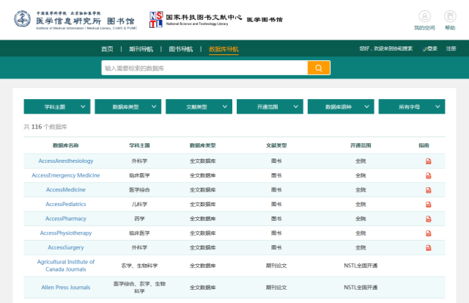
Task: Expand the 数据库类型 filter dropdown
Action: [128, 106]
